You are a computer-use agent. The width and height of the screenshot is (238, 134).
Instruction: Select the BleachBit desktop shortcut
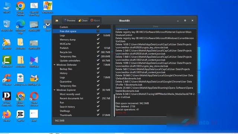click(7, 44)
